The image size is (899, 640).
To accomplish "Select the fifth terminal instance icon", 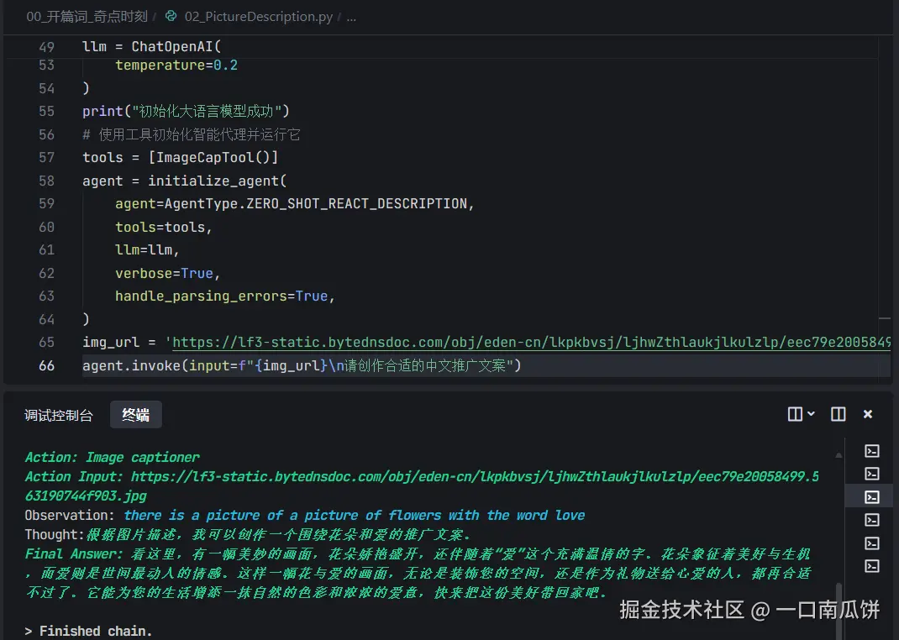I will (x=872, y=543).
